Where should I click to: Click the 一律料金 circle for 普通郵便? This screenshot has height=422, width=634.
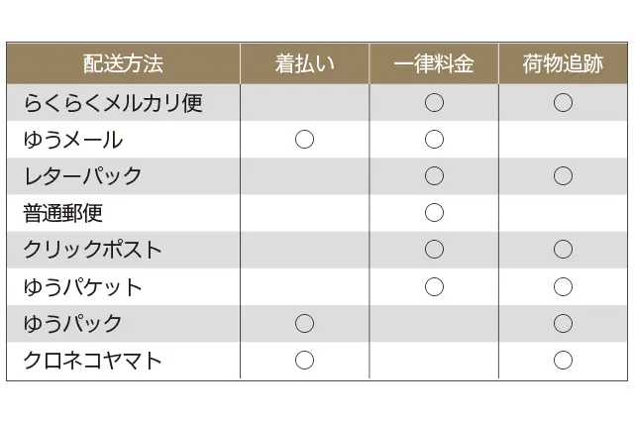tap(434, 213)
